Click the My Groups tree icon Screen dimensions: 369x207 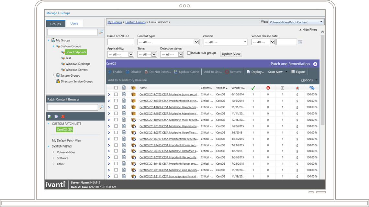[x=53, y=40]
